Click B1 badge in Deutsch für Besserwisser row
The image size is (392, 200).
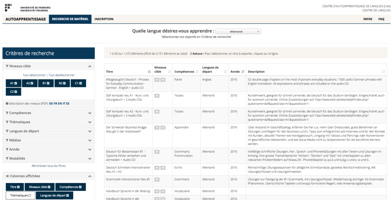157,151
